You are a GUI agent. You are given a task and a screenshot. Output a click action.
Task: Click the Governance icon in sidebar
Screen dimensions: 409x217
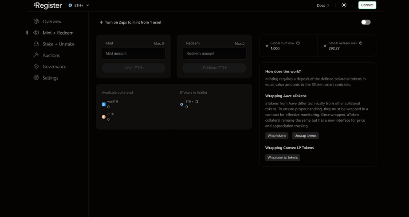[x=36, y=67]
